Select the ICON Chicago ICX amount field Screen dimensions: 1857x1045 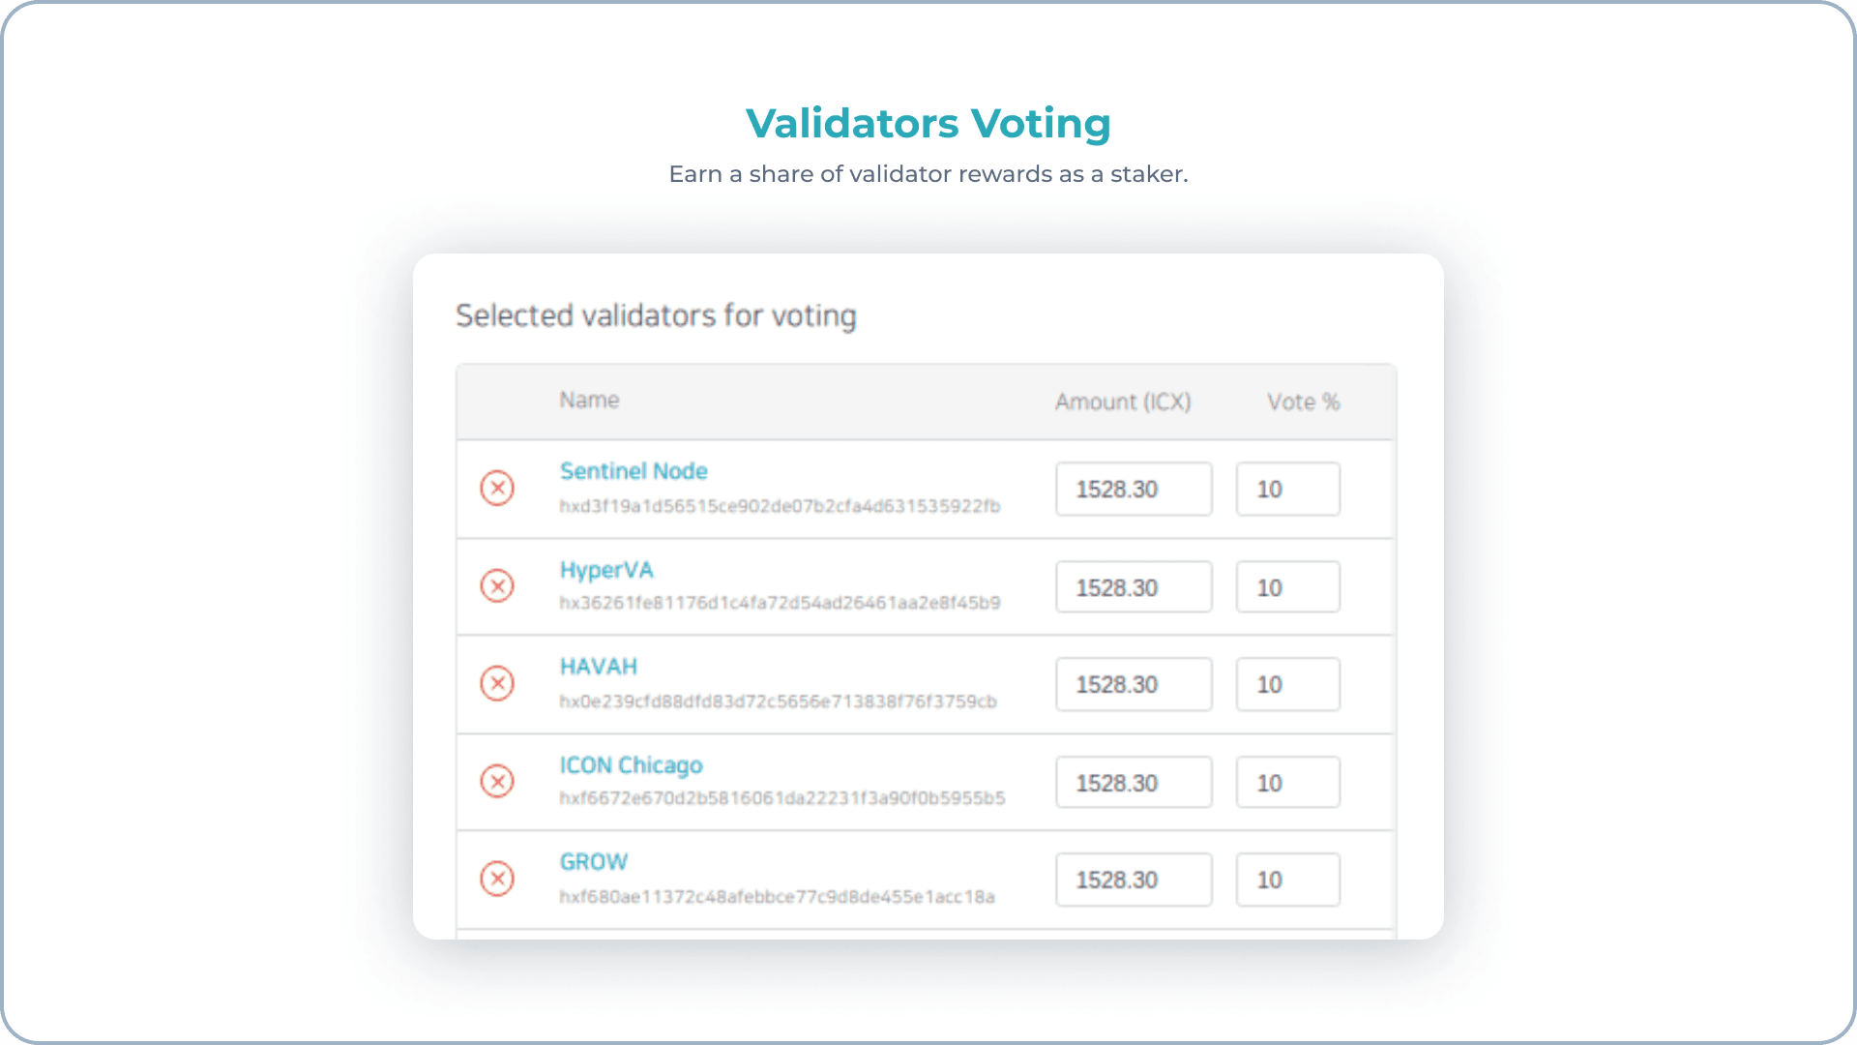[1133, 782]
